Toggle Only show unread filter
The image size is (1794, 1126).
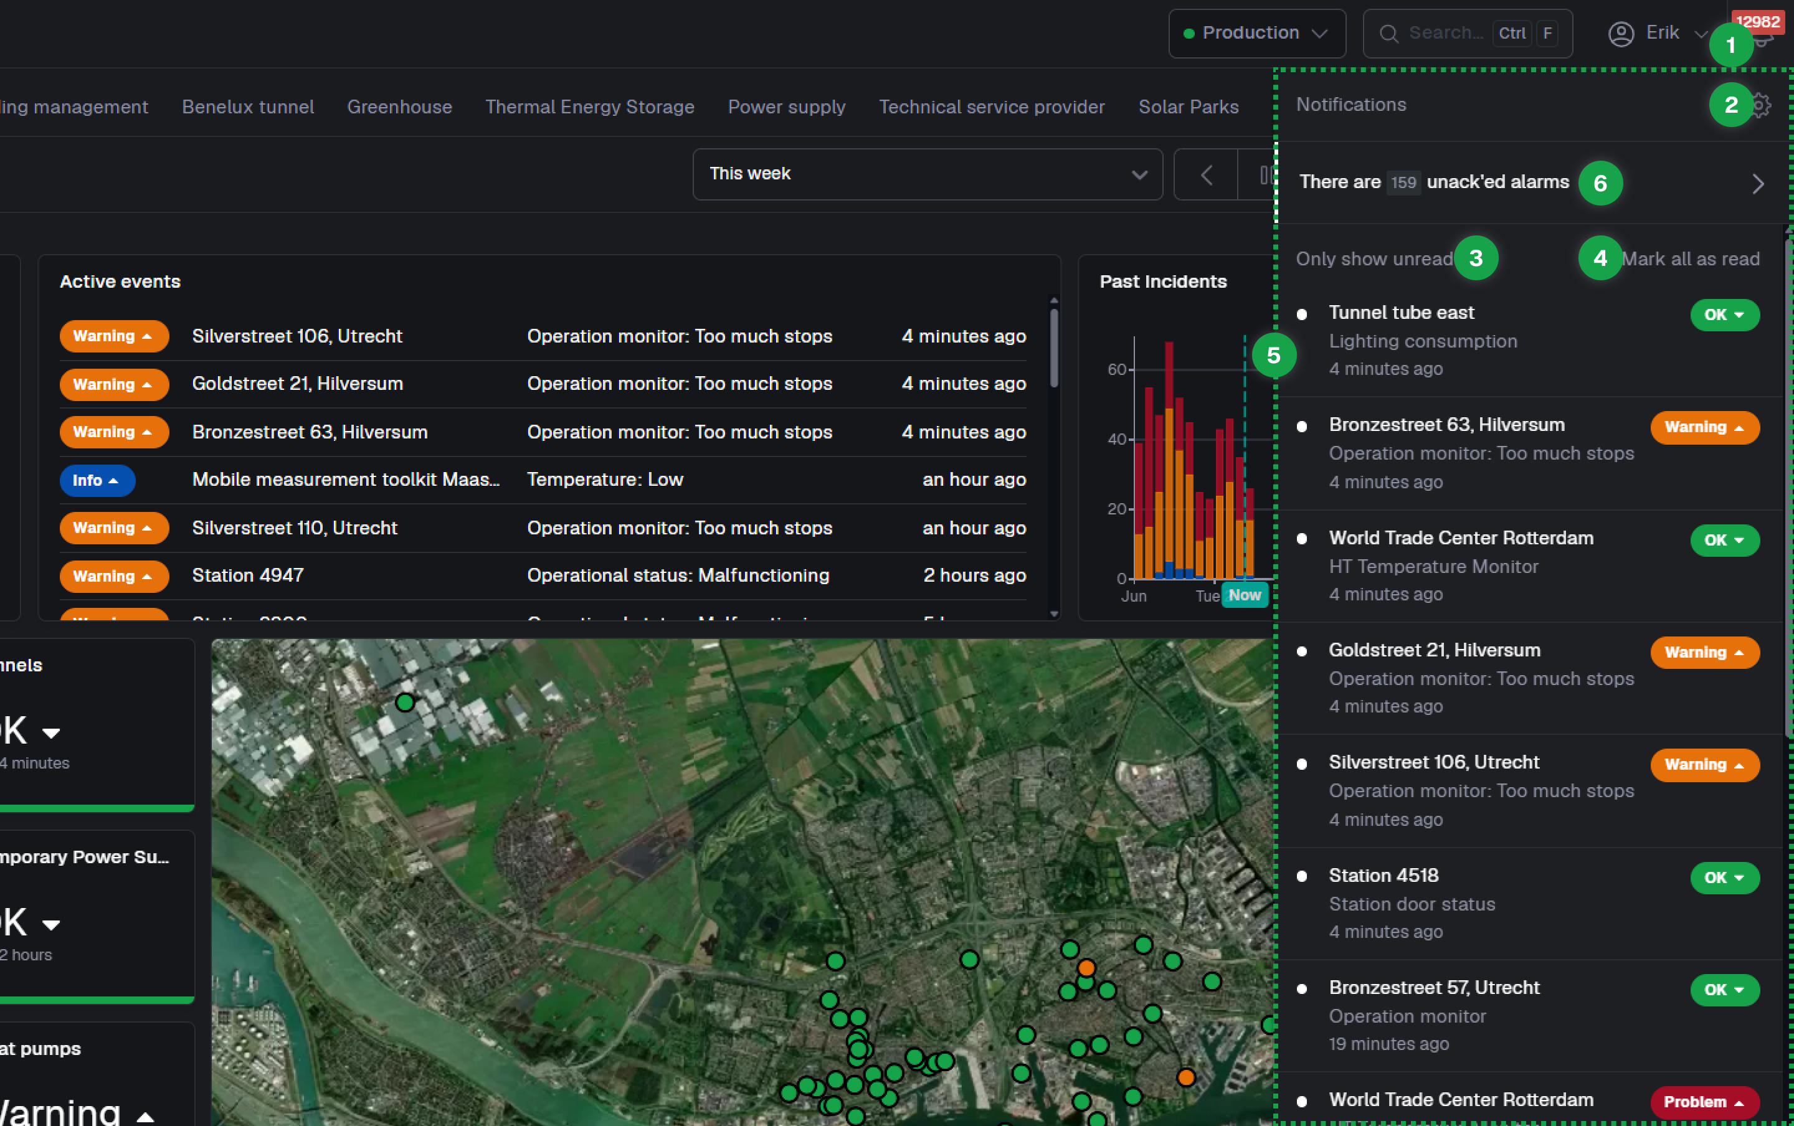(x=1374, y=258)
